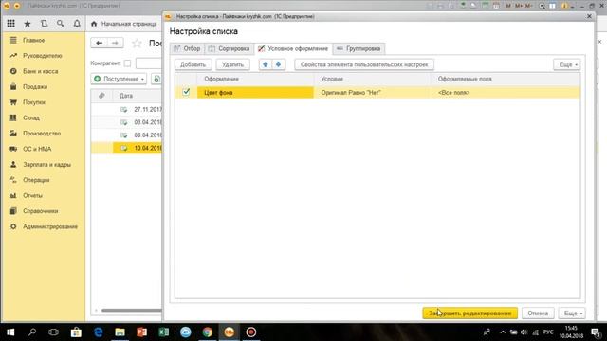
Task: Click the forward arrow in main window
Action: (x=115, y=43)
